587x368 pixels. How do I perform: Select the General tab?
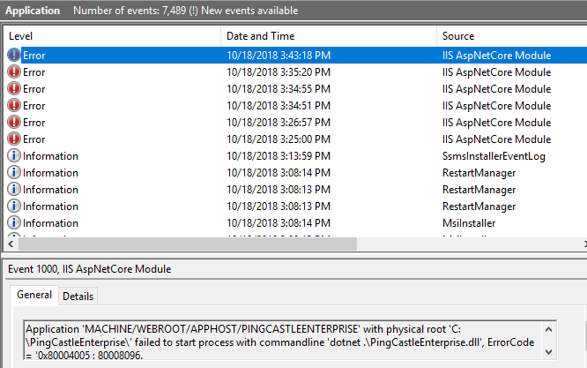34,295
